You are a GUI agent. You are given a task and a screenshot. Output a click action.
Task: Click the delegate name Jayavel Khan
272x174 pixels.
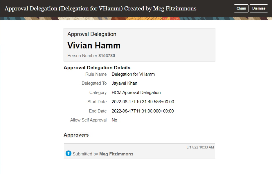click(x=124, y=83)
